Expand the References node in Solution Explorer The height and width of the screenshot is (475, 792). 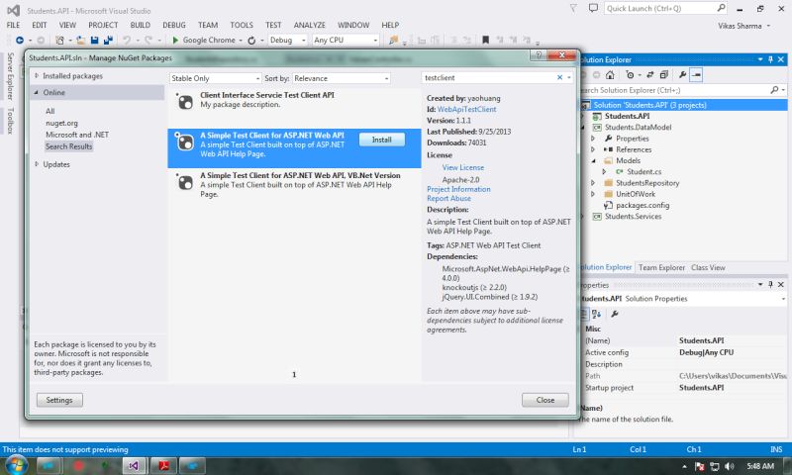[x=593, y=149]
